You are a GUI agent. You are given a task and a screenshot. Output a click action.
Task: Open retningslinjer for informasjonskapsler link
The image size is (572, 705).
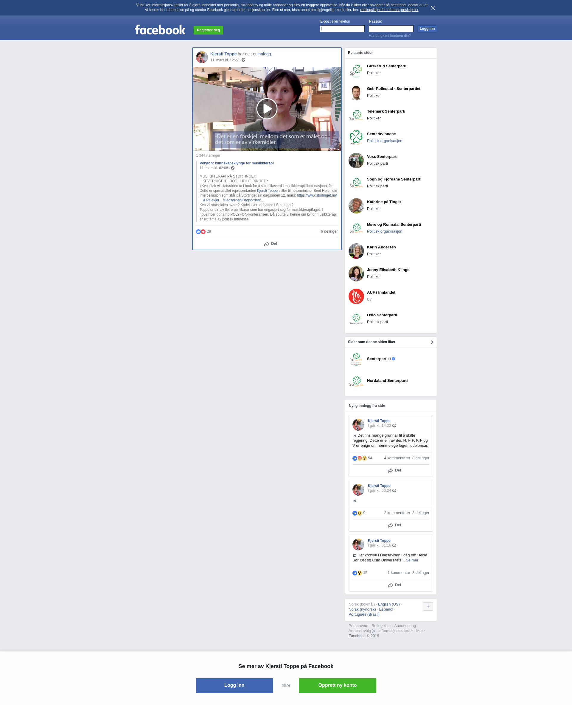[x=389, y=10]
